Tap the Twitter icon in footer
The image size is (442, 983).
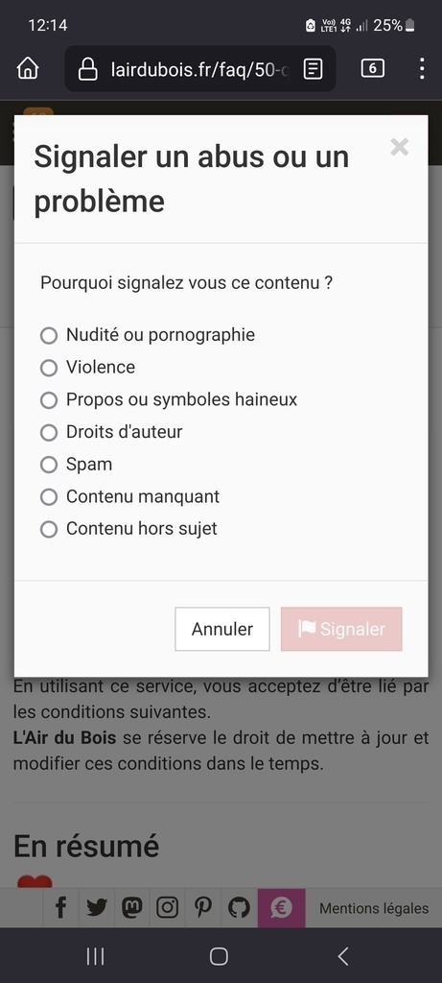point(97,907)
